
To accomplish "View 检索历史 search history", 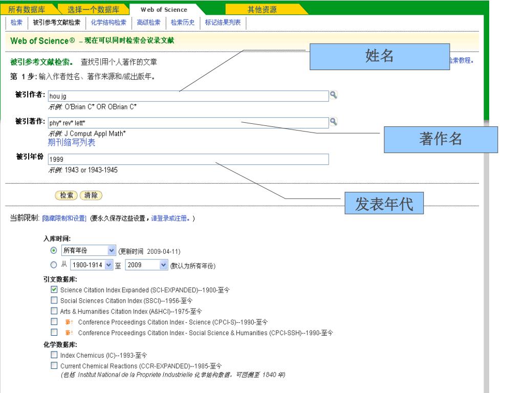I will pyautogui.click(x=183, y=23).
